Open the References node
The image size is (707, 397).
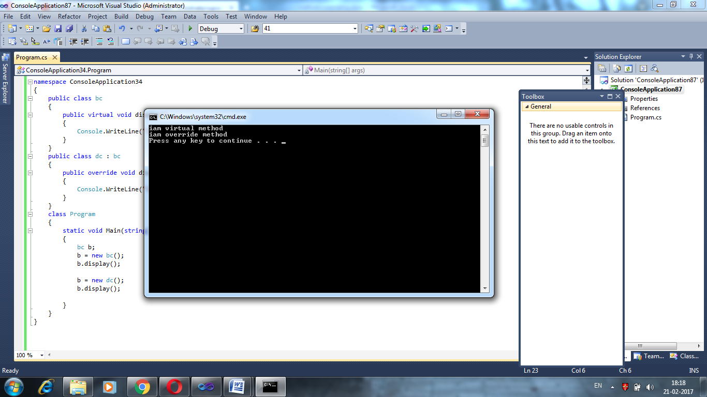(x=645, y=108)
